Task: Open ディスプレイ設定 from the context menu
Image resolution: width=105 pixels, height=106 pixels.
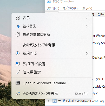Action: (52, 64)
